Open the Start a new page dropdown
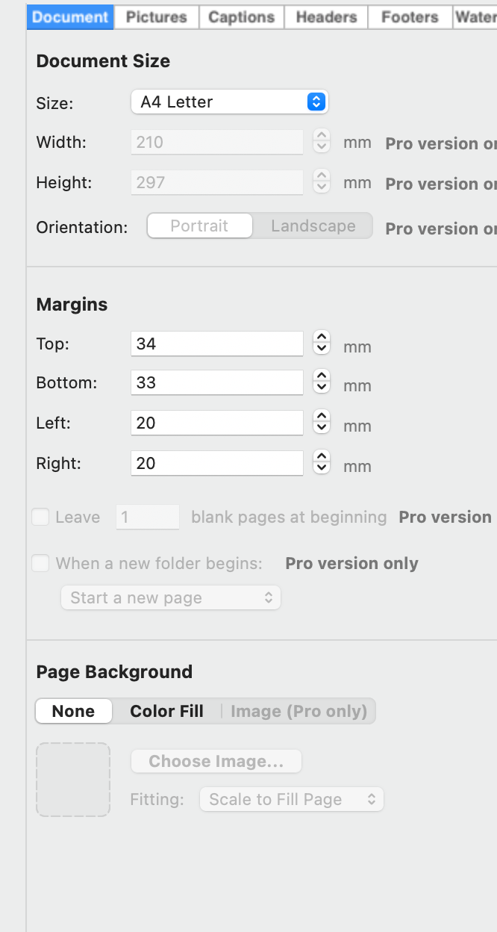This screenshot has height=932, width=497. point(171,597)
